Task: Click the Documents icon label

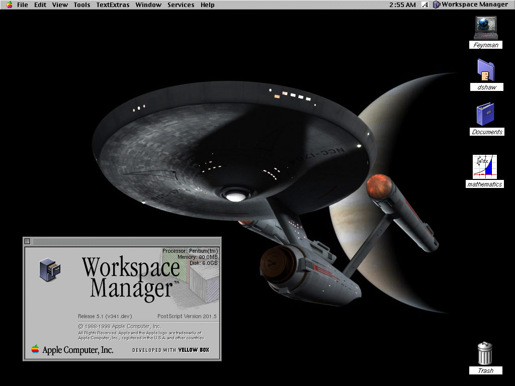Action: click(x=487, y=132)
